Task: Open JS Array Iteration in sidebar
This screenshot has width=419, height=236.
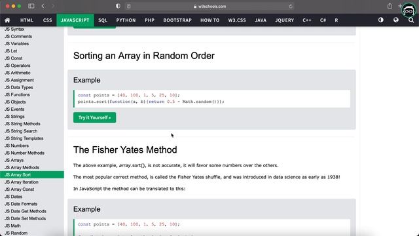Action: (22, 182)
